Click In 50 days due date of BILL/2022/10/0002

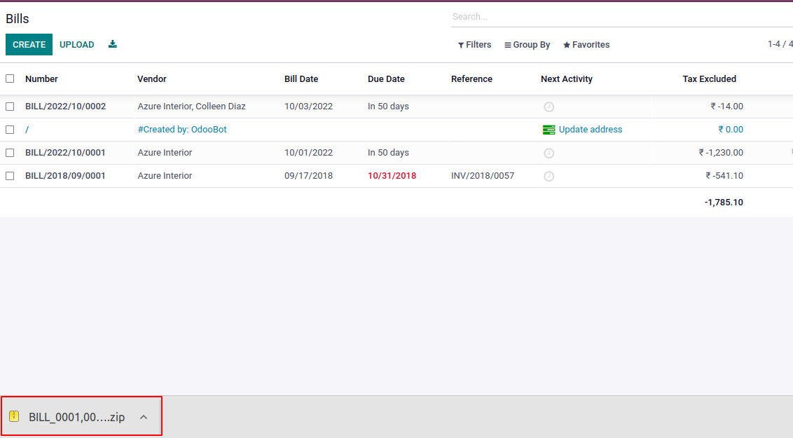pyautogui.click(x=388, y=107)
